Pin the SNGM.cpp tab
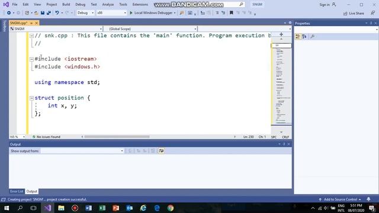Image resolution: width=379 pixels, height=213 pixels. point(31,23)
